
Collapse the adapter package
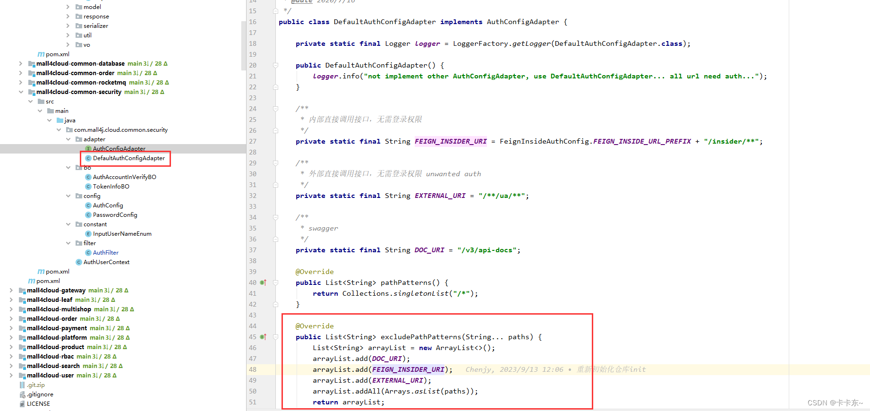pos(68,139)
